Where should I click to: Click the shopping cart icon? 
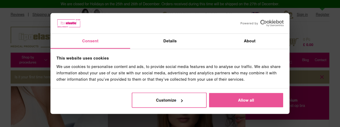[293, 42]
